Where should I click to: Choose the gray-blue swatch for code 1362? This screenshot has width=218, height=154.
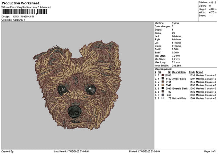(163, 95)
